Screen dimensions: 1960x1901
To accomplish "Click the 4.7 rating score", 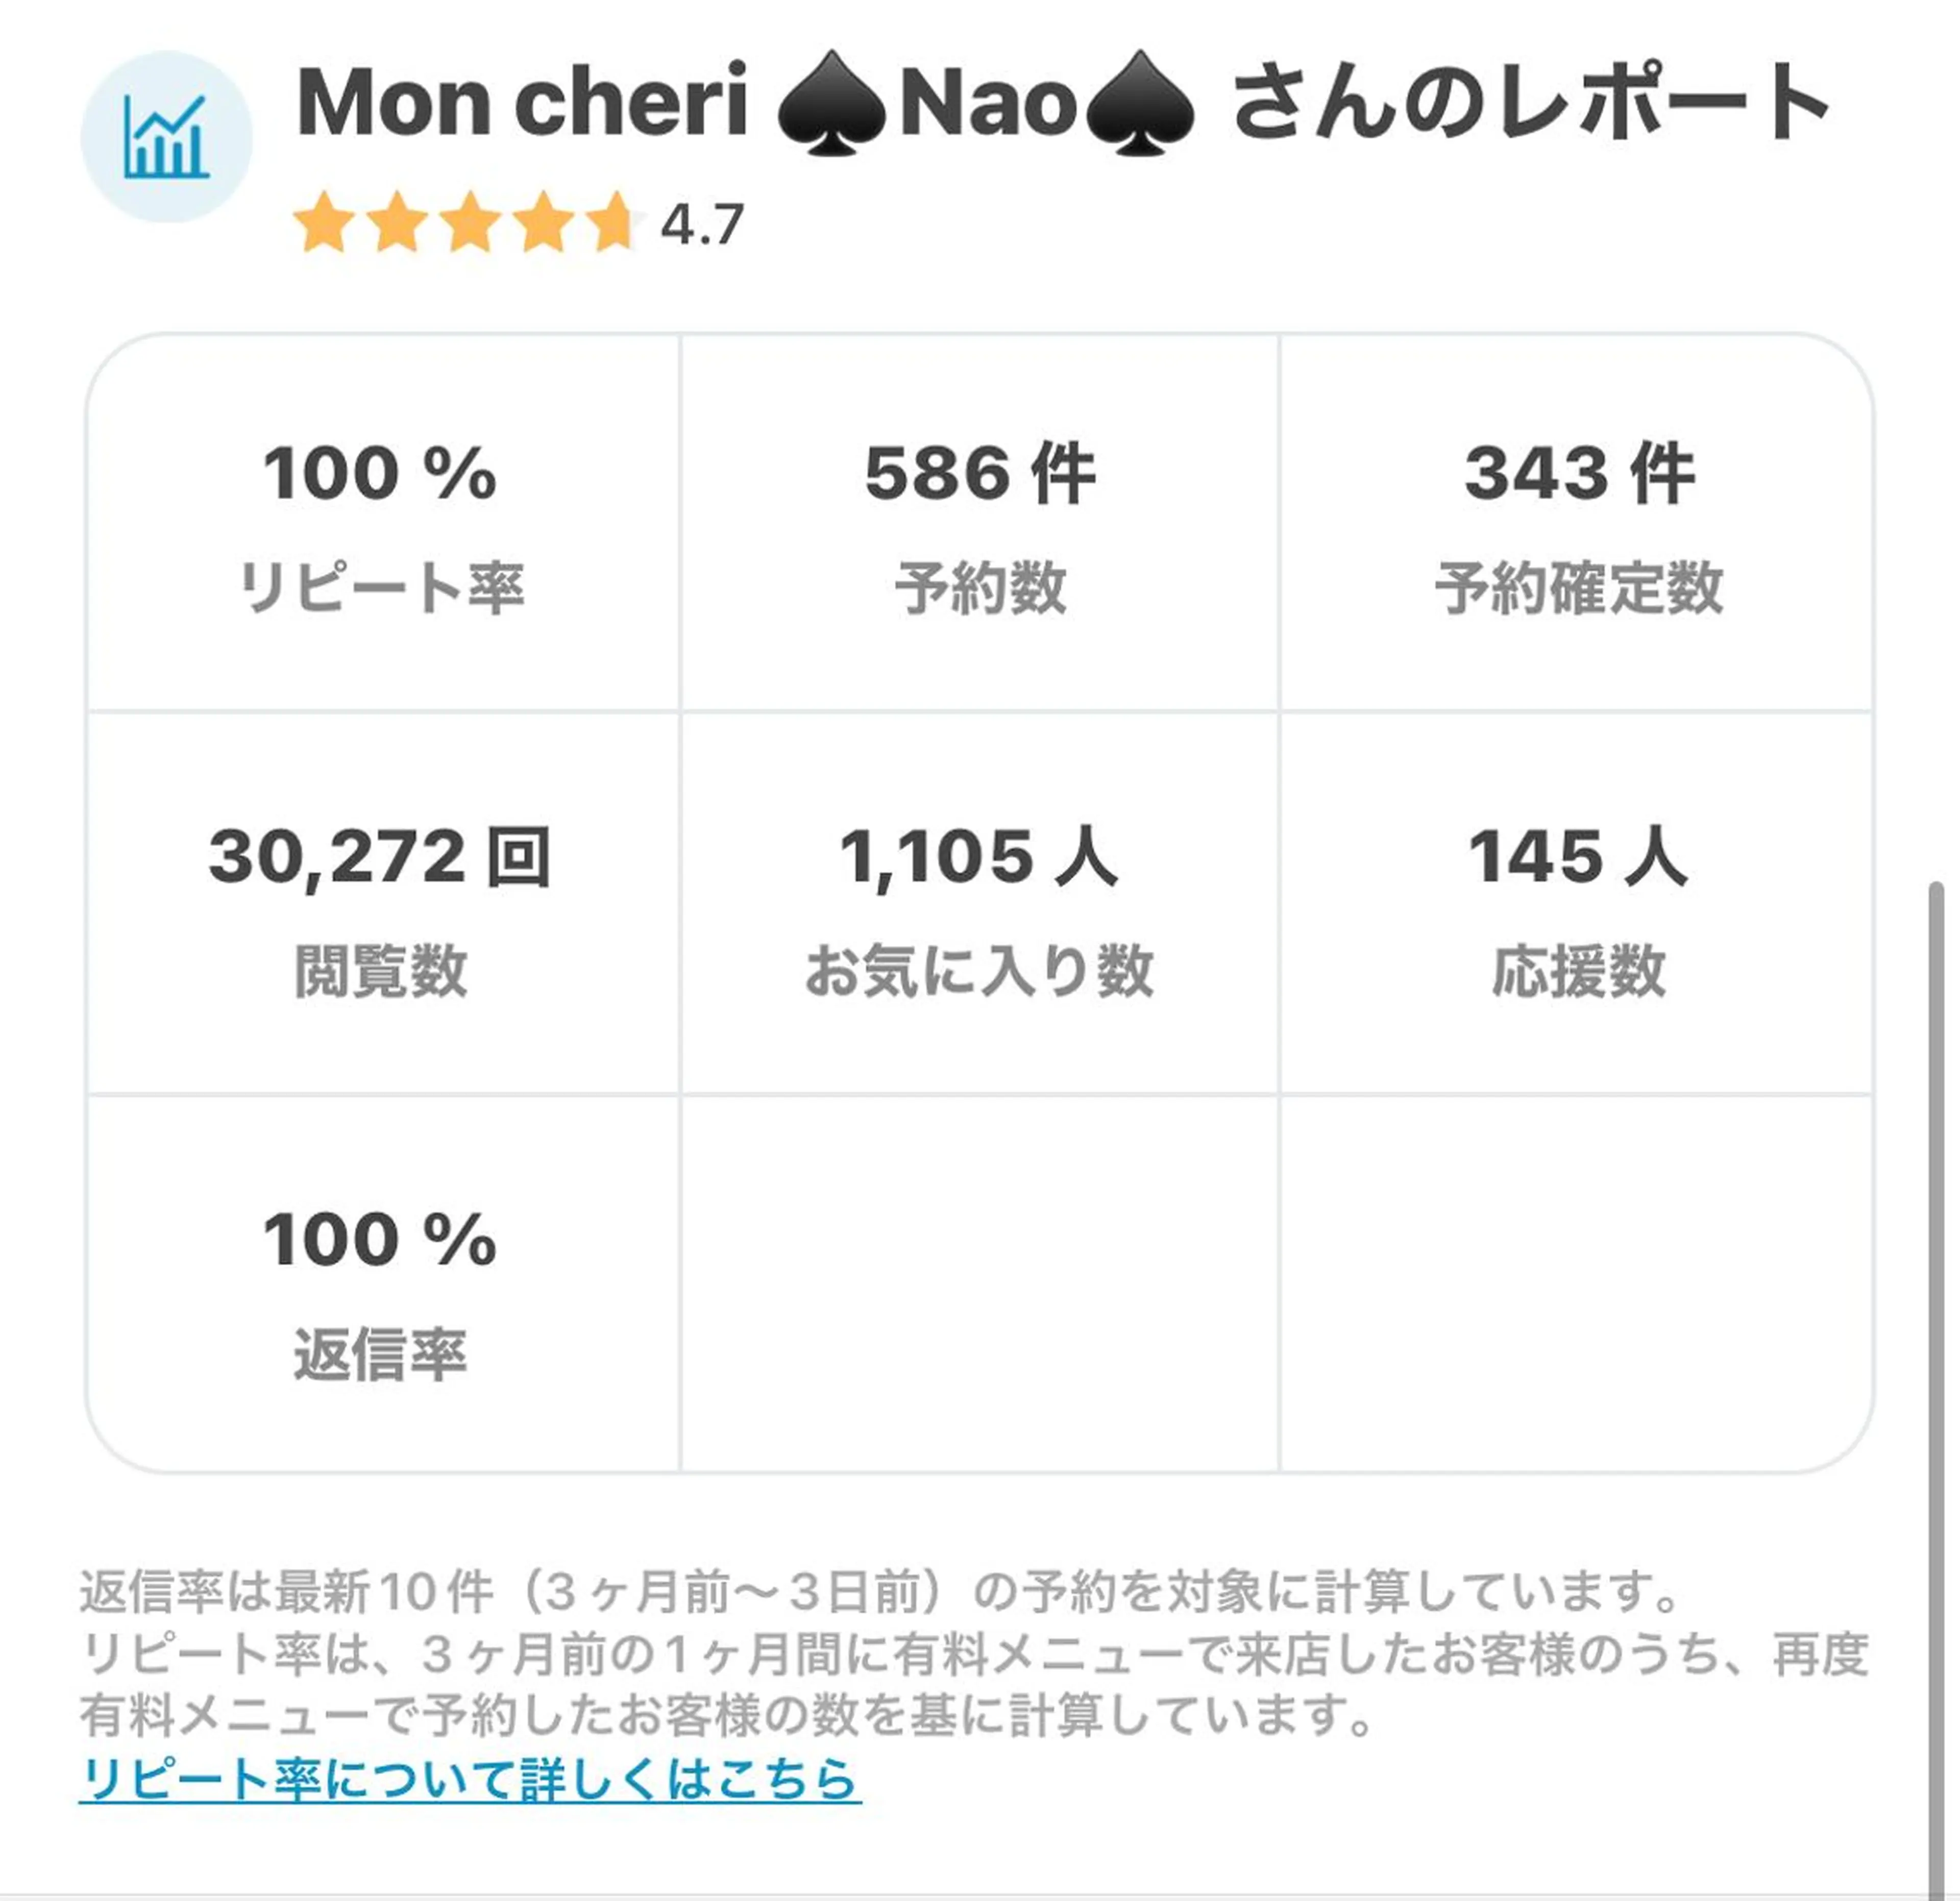I will click(x=702, y=224).
